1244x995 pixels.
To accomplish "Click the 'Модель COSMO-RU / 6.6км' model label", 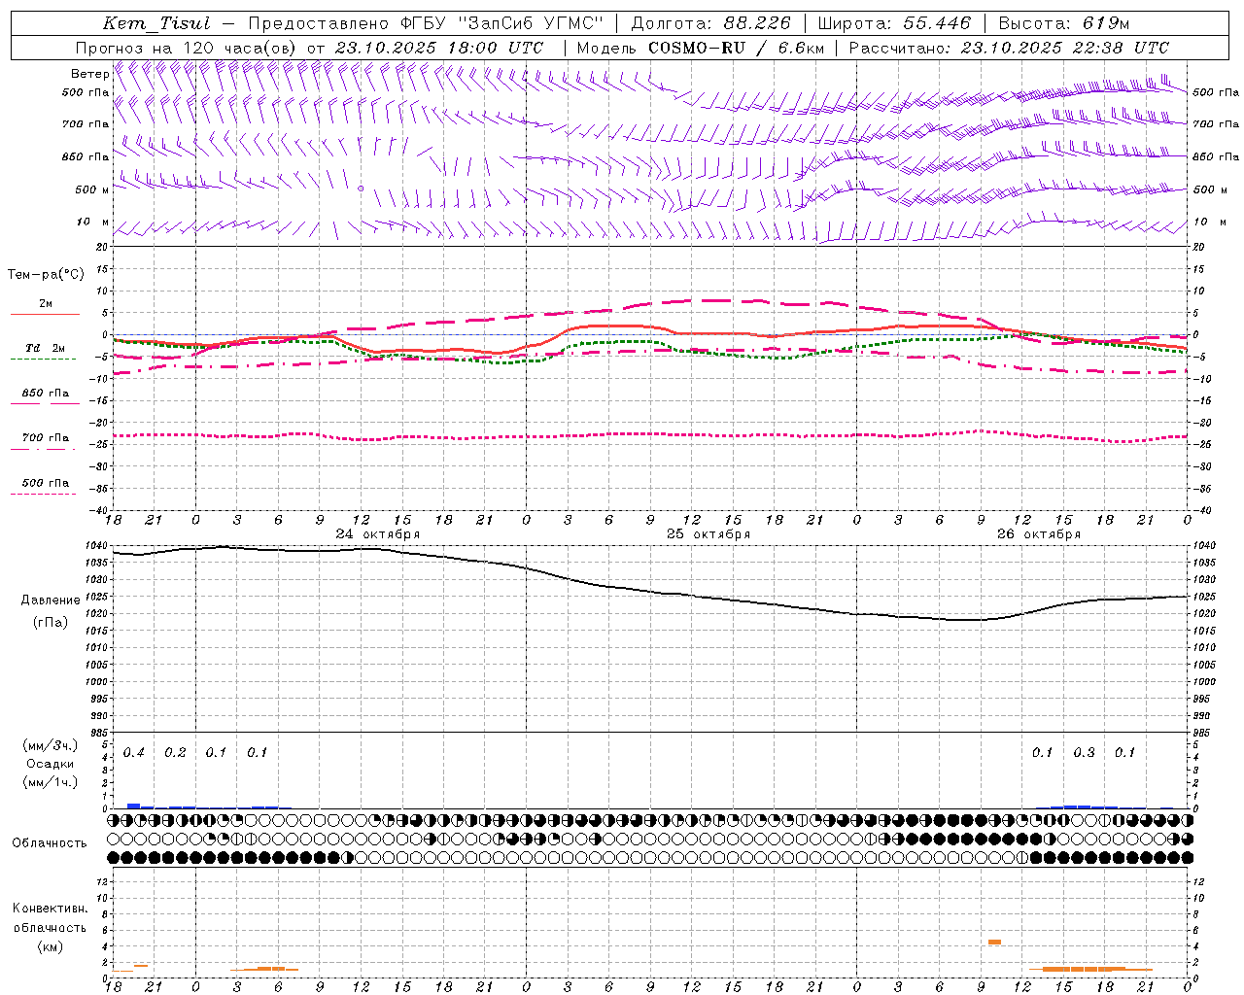I will (701, 48).
